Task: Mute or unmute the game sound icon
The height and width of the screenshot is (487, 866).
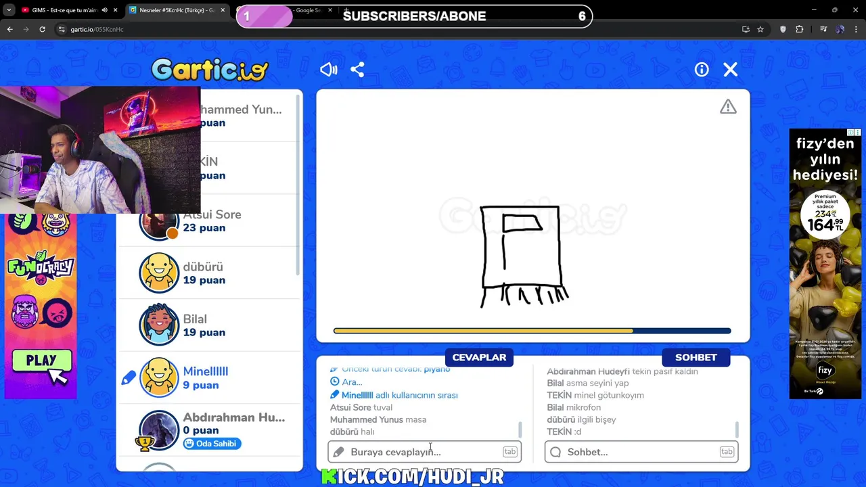Action: pyautogui.click(x=329, y=70)
